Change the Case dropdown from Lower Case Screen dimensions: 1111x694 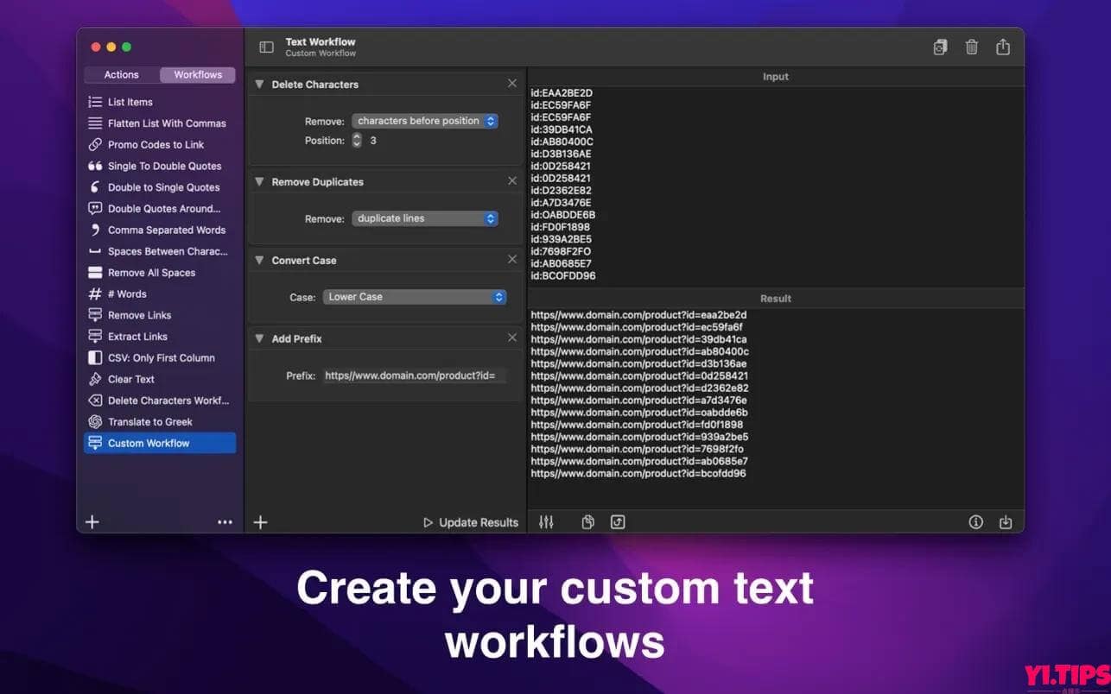coord(415,296)
